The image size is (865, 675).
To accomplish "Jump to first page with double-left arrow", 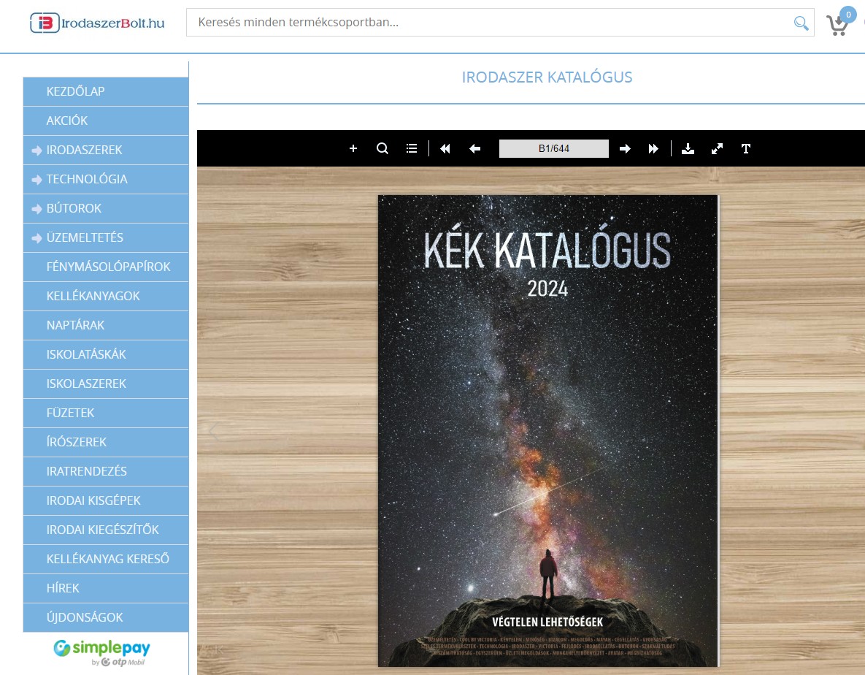I will 445,148.
